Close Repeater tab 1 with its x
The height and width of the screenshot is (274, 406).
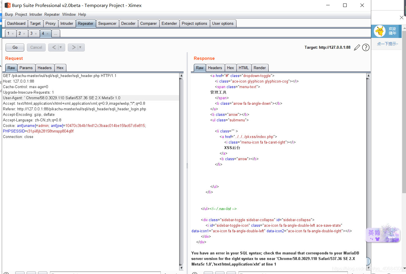13,34
